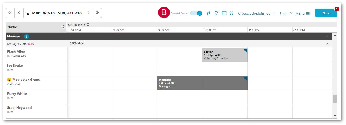Click the hidden-eye visibility icon

click(209, 13)
